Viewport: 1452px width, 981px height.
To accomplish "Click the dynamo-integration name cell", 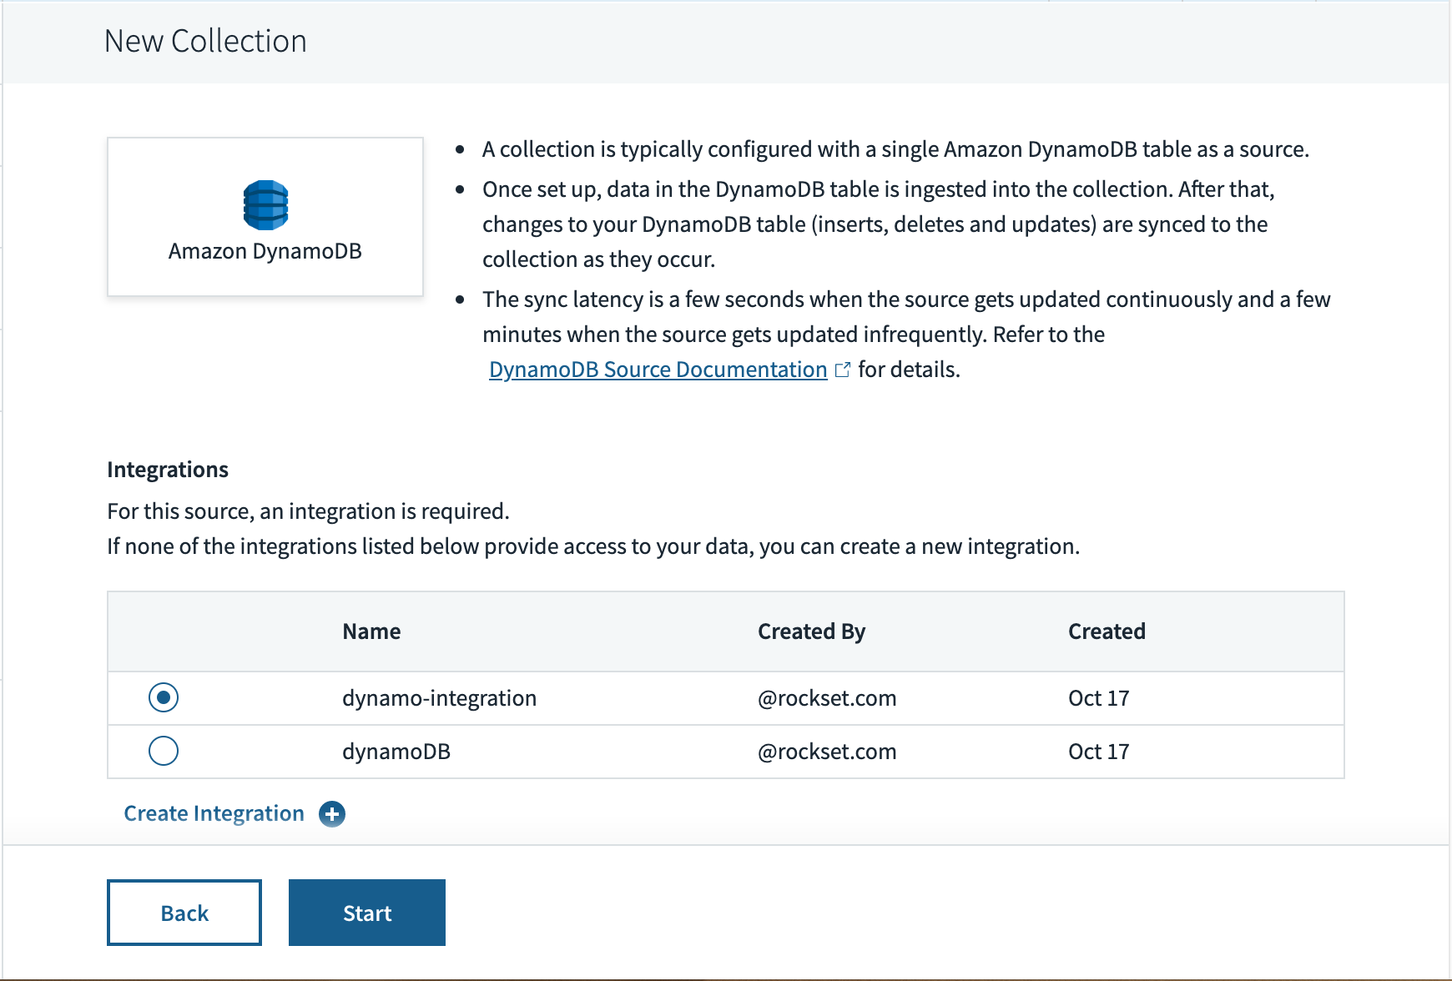I will click(439, 698).
